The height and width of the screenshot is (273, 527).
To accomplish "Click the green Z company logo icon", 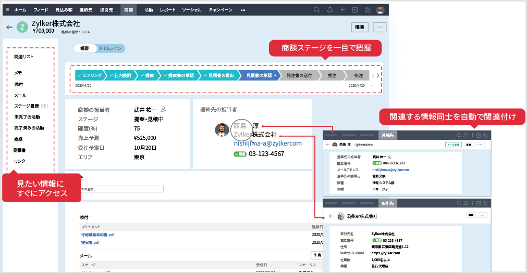I will pyautogui.click(x=22, y=27).
